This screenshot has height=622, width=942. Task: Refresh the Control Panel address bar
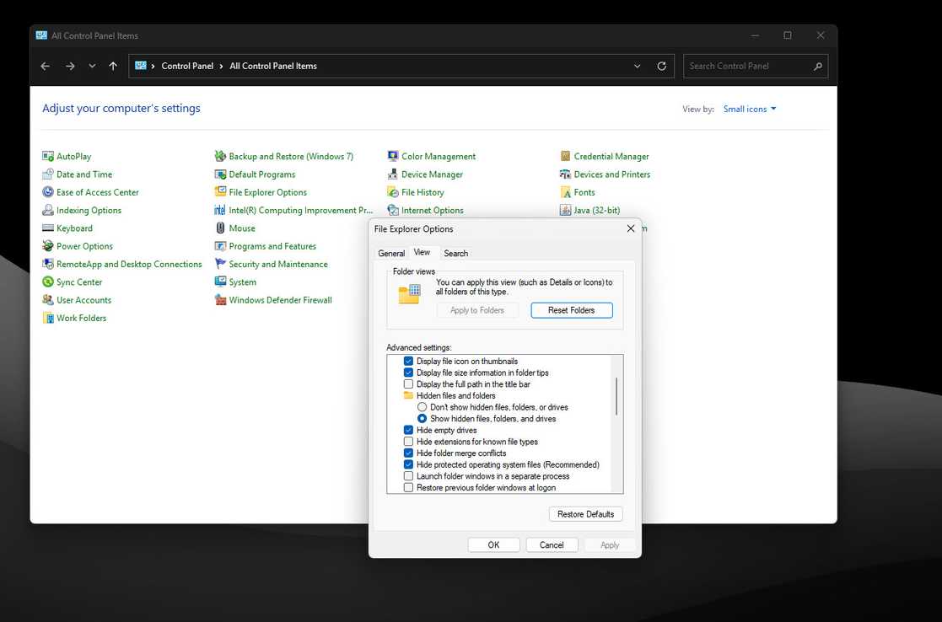pos(661,67)
